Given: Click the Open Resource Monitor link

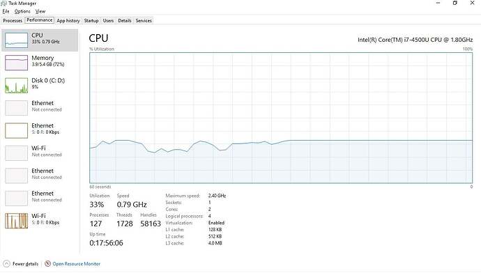Looking at the screenshot, I should [77, 263].
